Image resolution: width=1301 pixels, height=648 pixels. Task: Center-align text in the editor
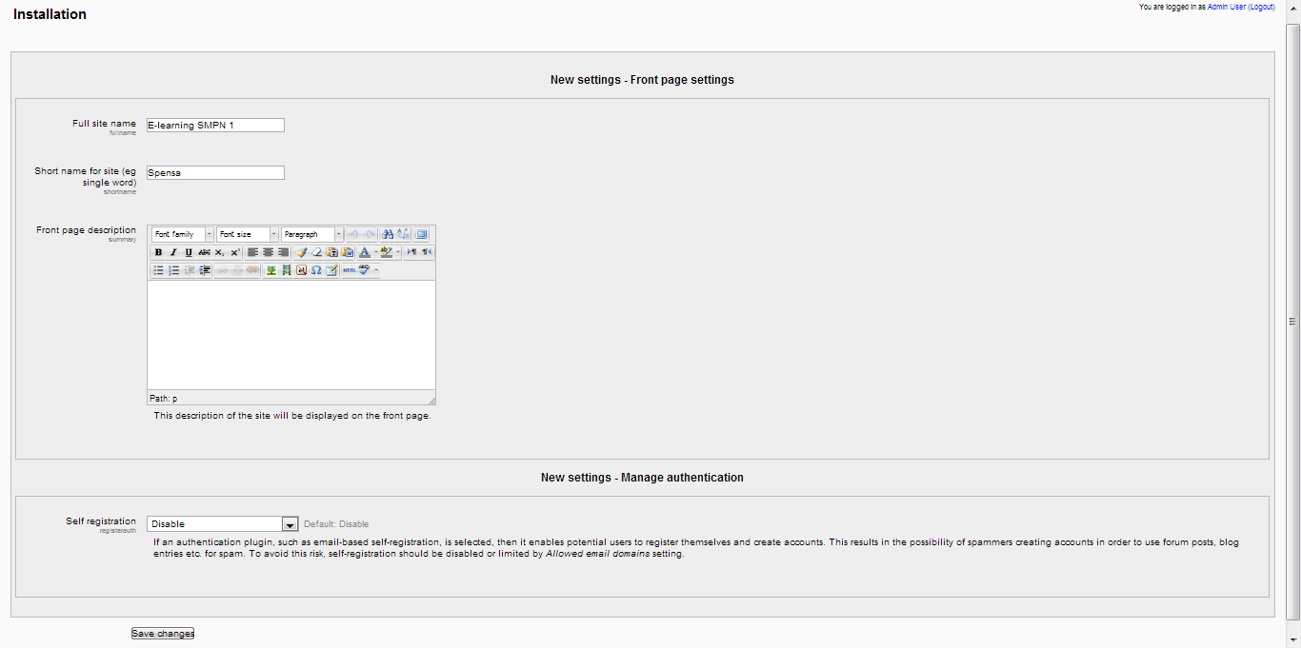[268, 252]
